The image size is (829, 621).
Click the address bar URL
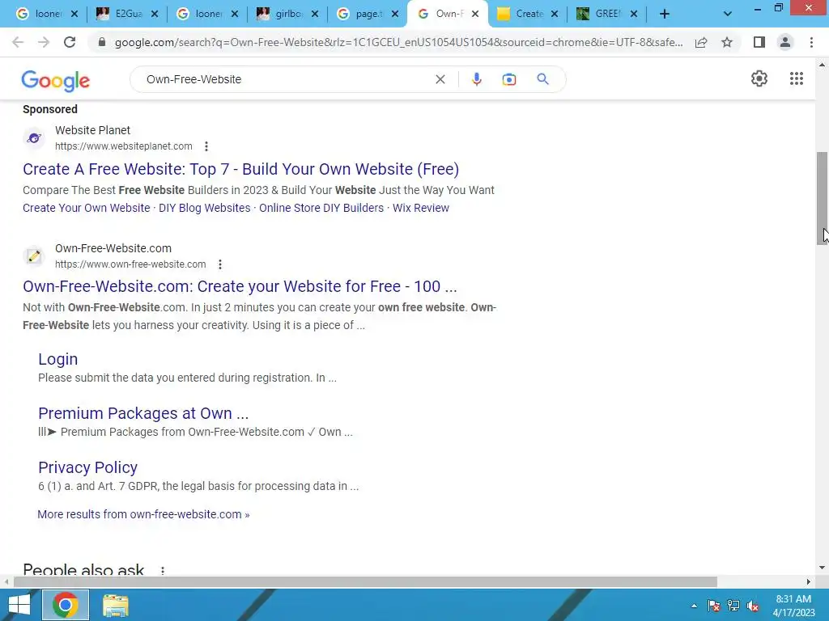tap(398, 42)
